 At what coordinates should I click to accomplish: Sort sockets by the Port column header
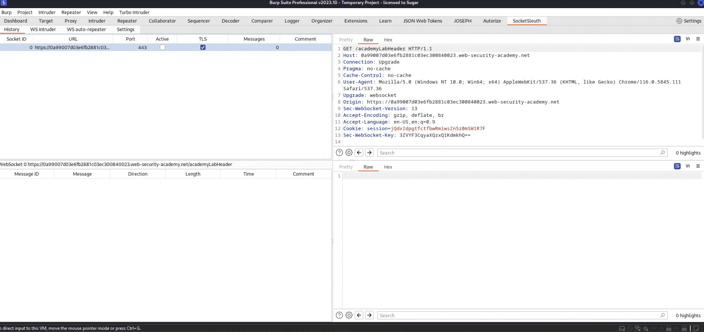tap(130, 39)
